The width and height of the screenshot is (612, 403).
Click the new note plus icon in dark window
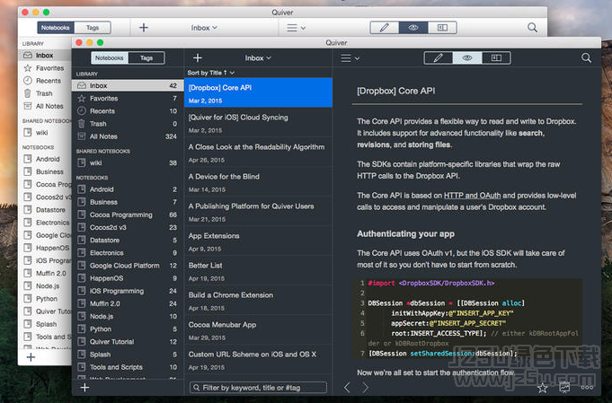pos(198,57)
